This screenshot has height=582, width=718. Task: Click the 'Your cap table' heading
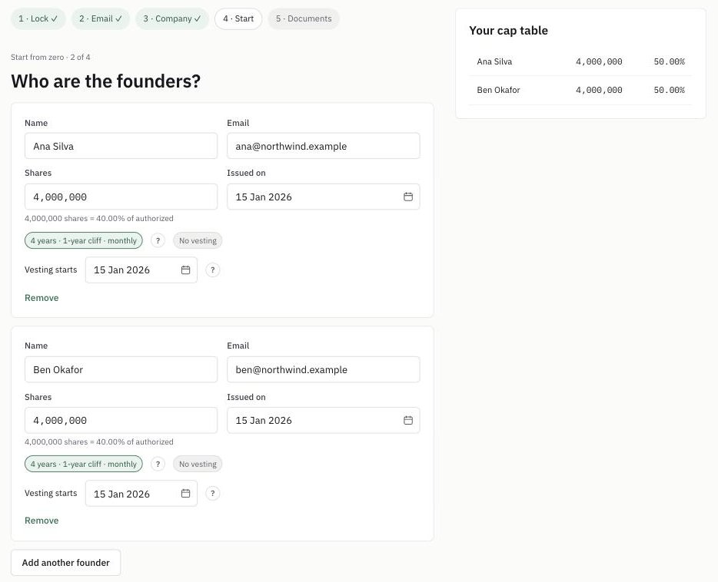tap(508, 31)
